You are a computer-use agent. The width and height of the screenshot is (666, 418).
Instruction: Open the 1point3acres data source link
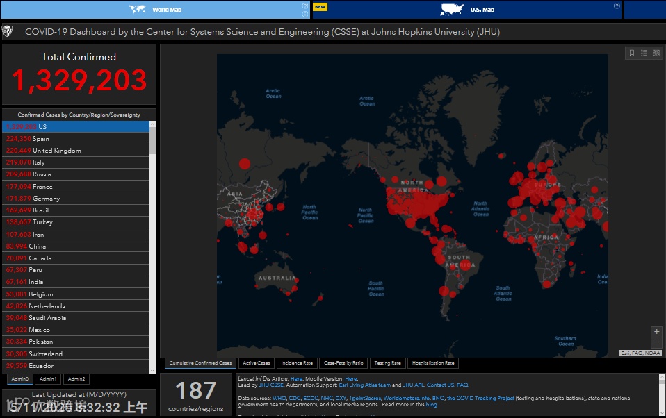tap(365, 399)
